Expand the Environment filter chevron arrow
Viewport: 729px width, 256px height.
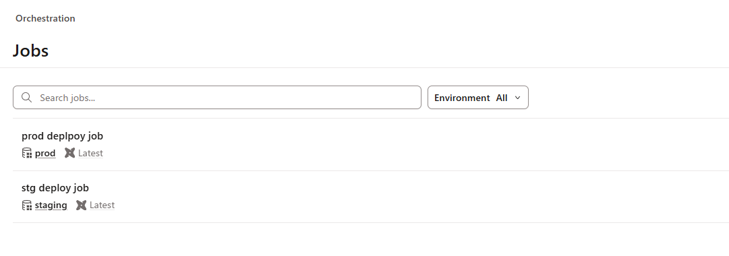tap(517, 98)
